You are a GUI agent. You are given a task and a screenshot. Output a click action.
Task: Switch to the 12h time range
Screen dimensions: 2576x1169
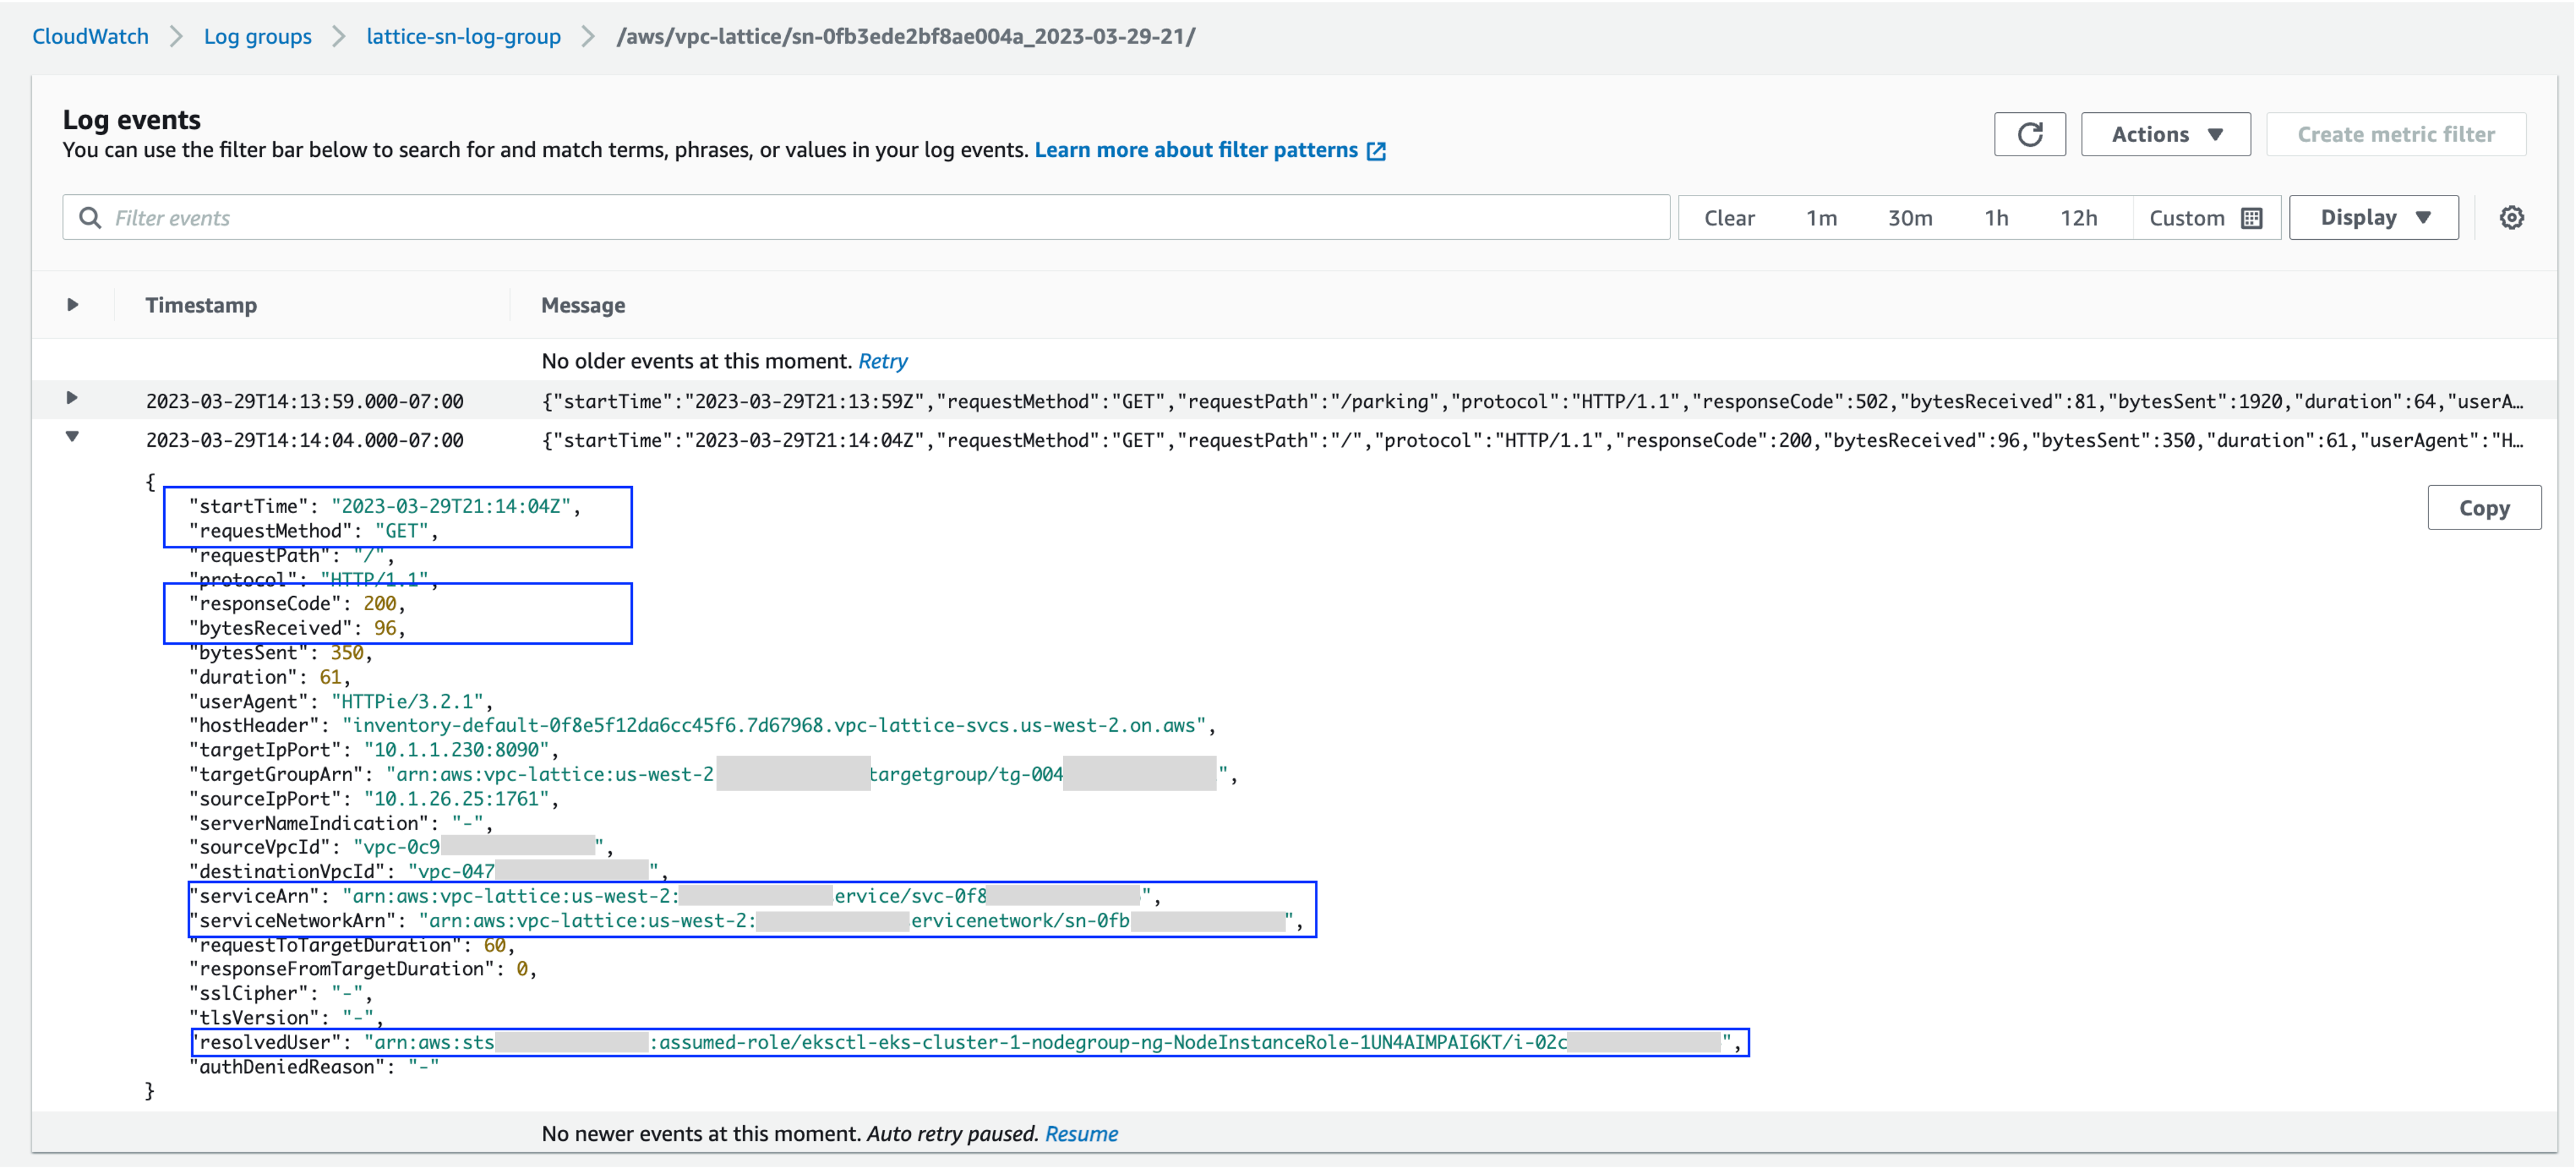click(x=2080, y=217)
